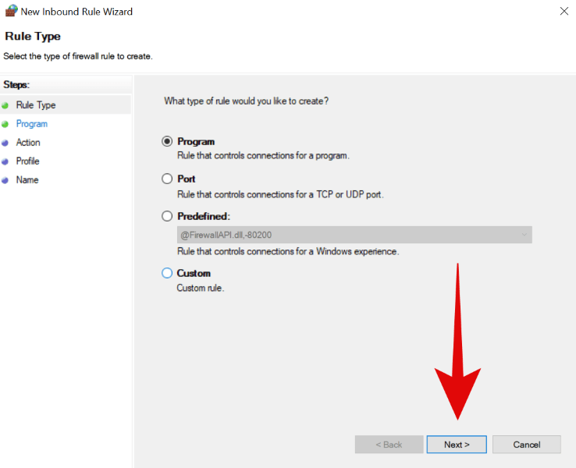Click the green bullet beside Rule Type
This screenshot has height=468, width=576.
coord(5,105)
